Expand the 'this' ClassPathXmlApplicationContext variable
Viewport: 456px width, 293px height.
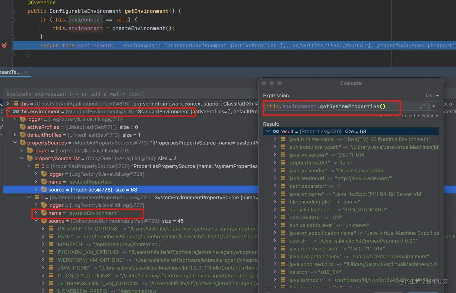8,103
